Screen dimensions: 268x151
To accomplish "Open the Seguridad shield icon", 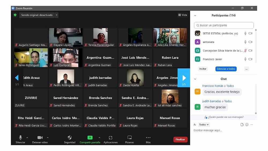I will click(x=70, y=138).
